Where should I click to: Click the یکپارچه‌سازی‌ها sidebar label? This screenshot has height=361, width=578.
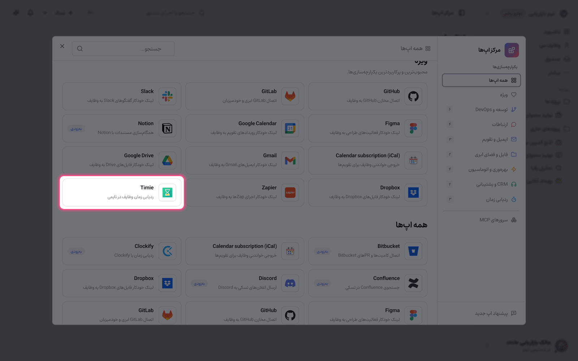[x=505, y=67]
